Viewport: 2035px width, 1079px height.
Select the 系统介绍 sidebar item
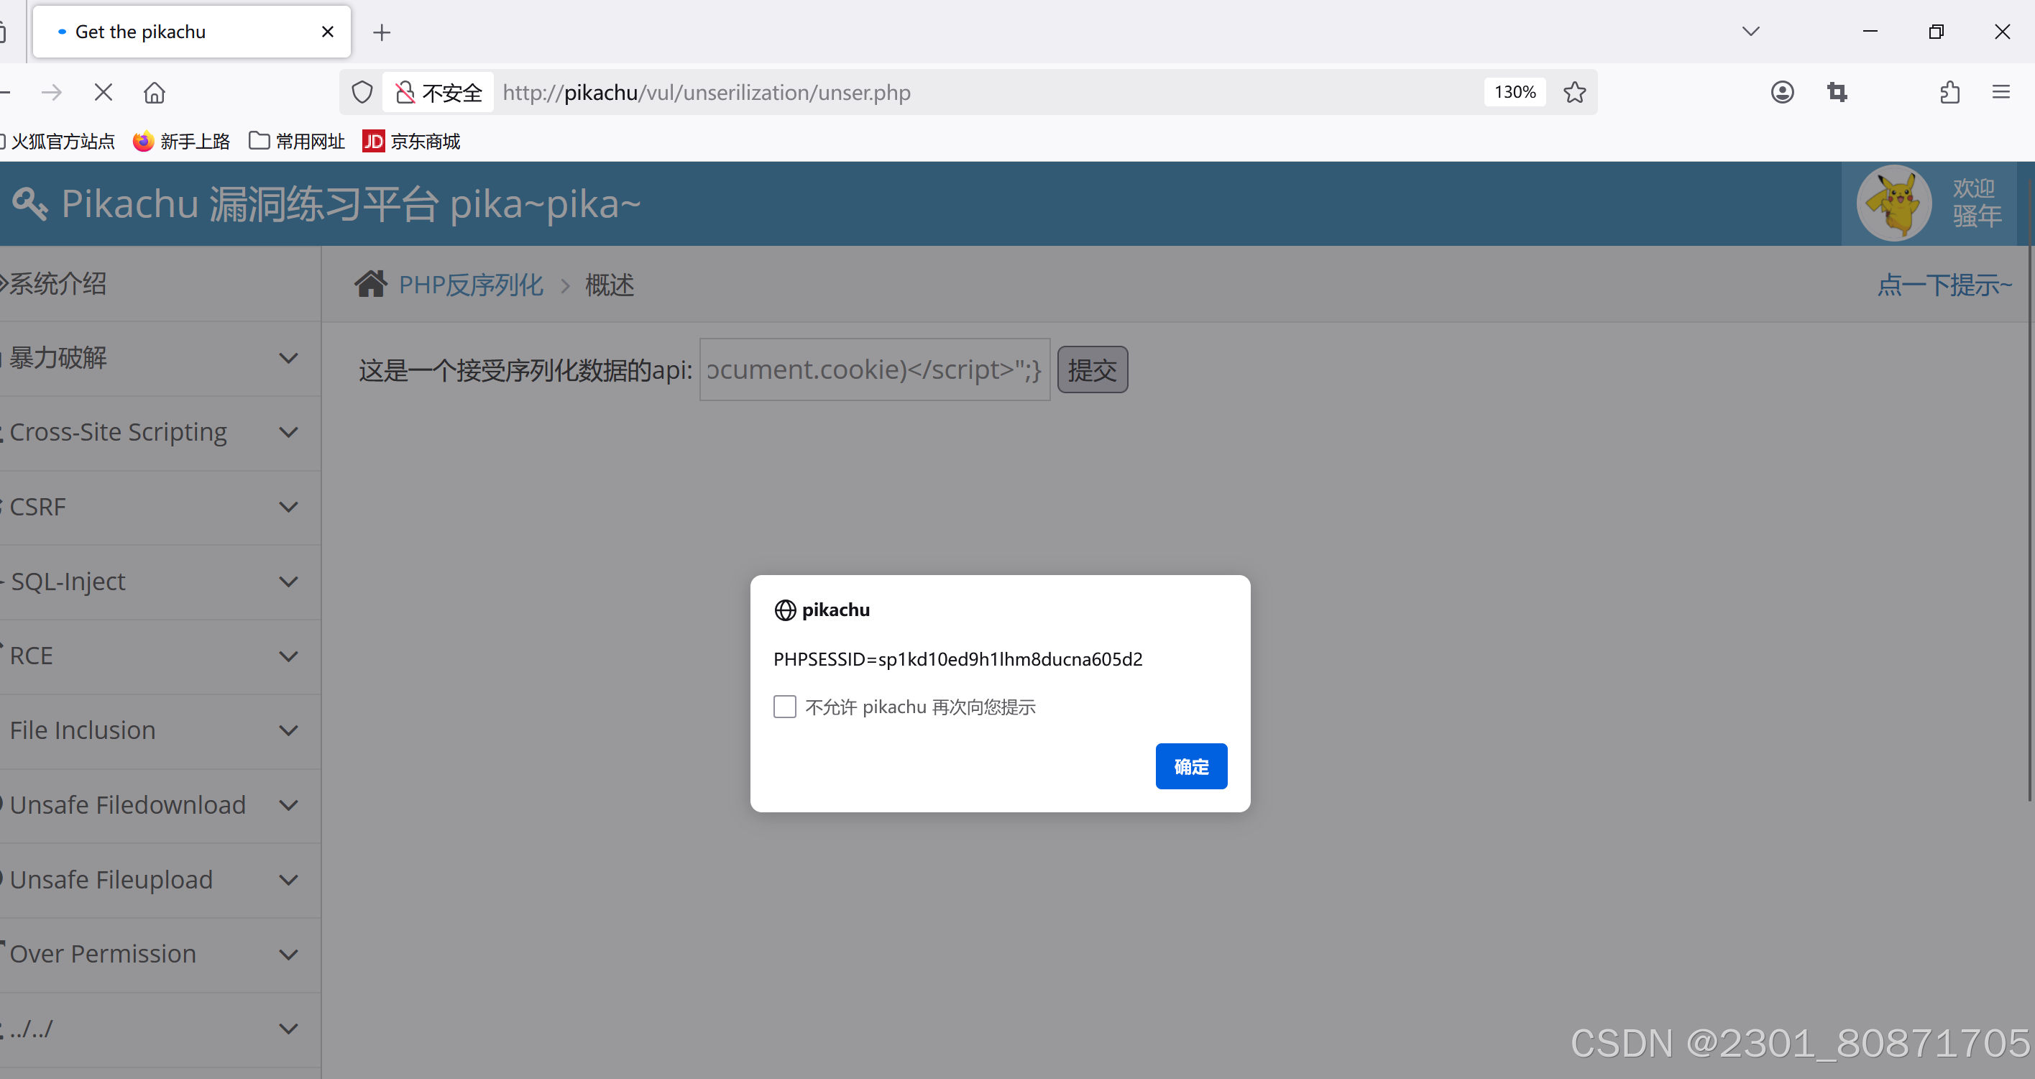point(59,283)
